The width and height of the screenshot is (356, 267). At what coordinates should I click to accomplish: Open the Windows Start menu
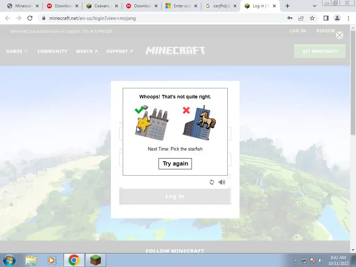[x=9, y=260]
